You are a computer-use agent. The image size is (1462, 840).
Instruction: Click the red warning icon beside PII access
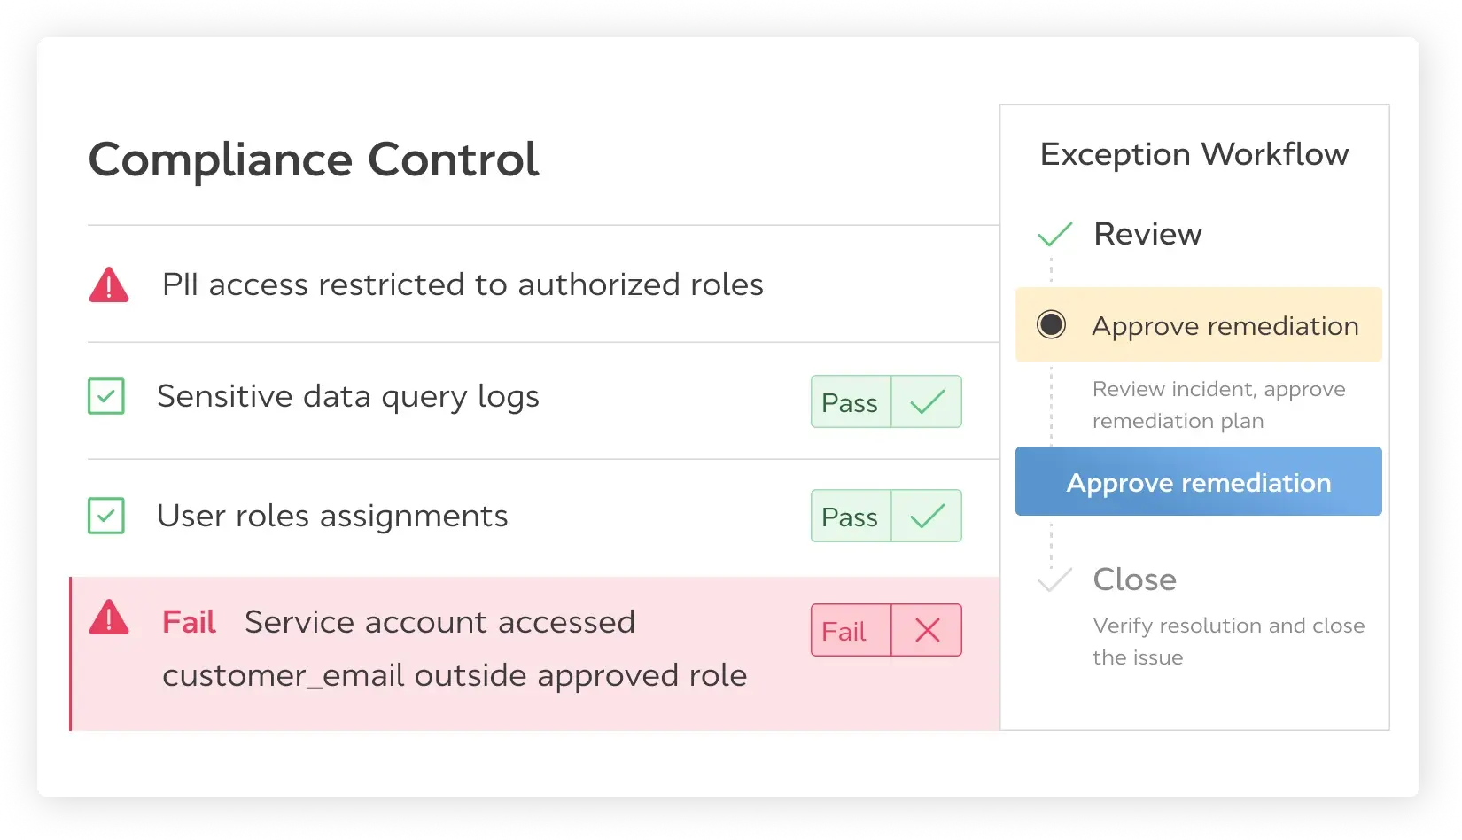click(109, 285)
